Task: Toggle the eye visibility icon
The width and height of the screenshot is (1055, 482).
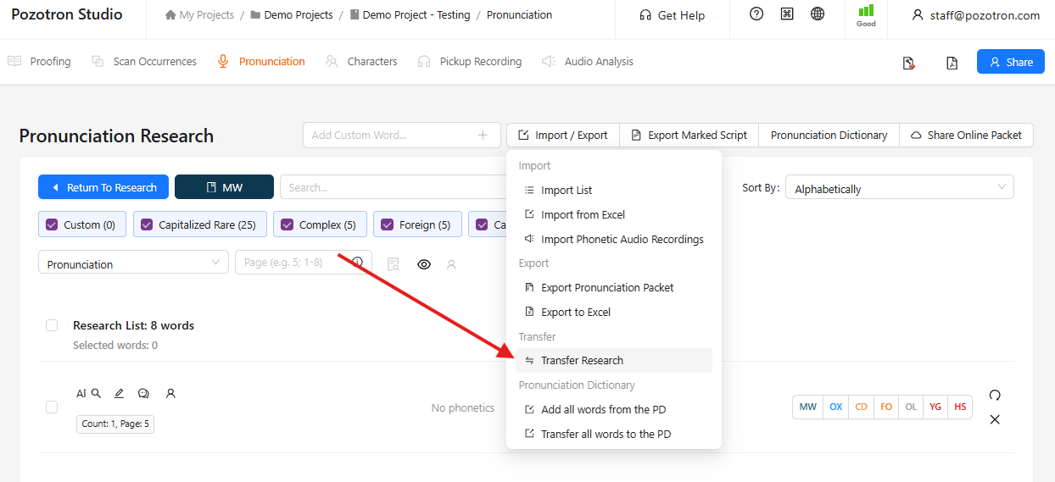Action: tap(424, 264)
